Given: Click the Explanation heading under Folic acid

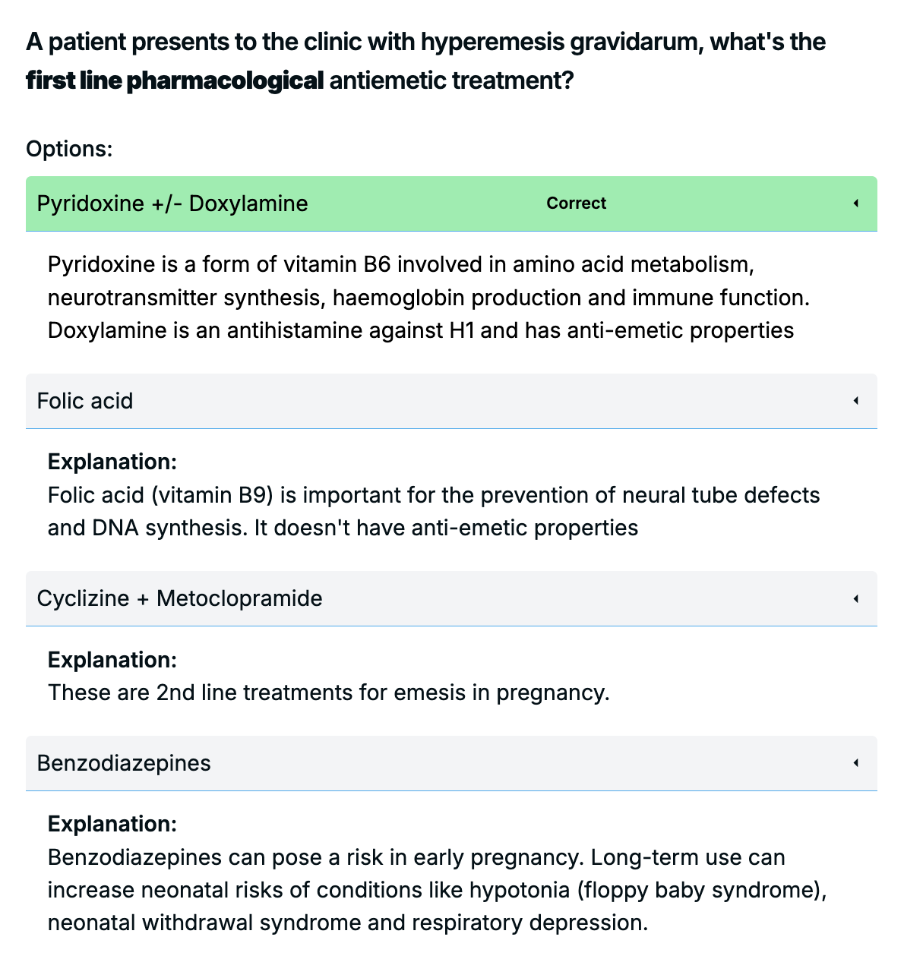Looking at the screenshot, I should pyautogui.click(x=112, y=462).
